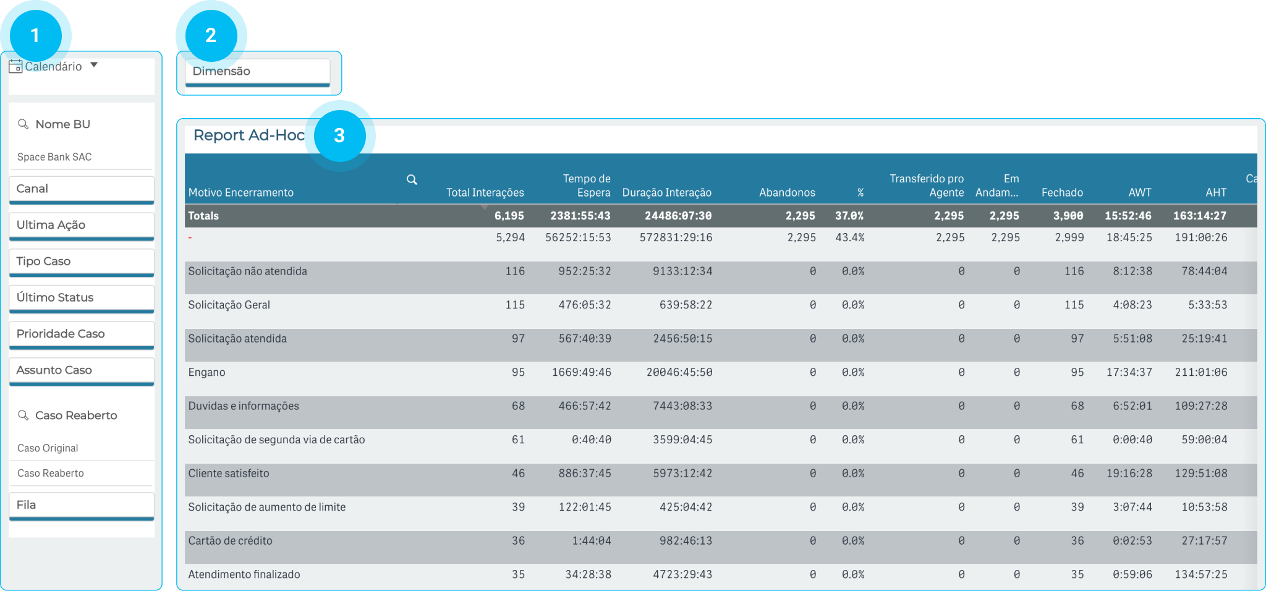Click the Abandonos column header
Image resolution: width=1266 pixels, height=591 pixels.
(786, 192)
